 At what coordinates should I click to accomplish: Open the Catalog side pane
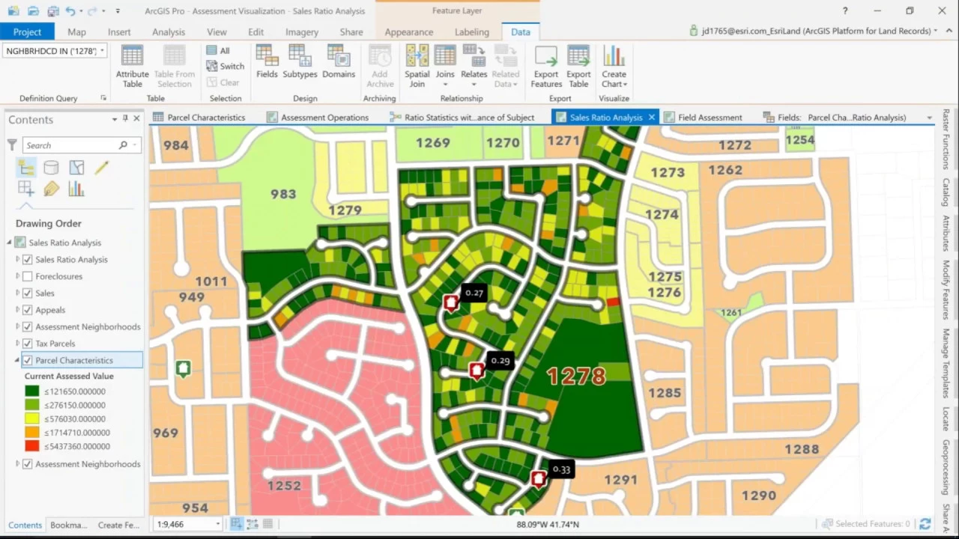[946, 192]
